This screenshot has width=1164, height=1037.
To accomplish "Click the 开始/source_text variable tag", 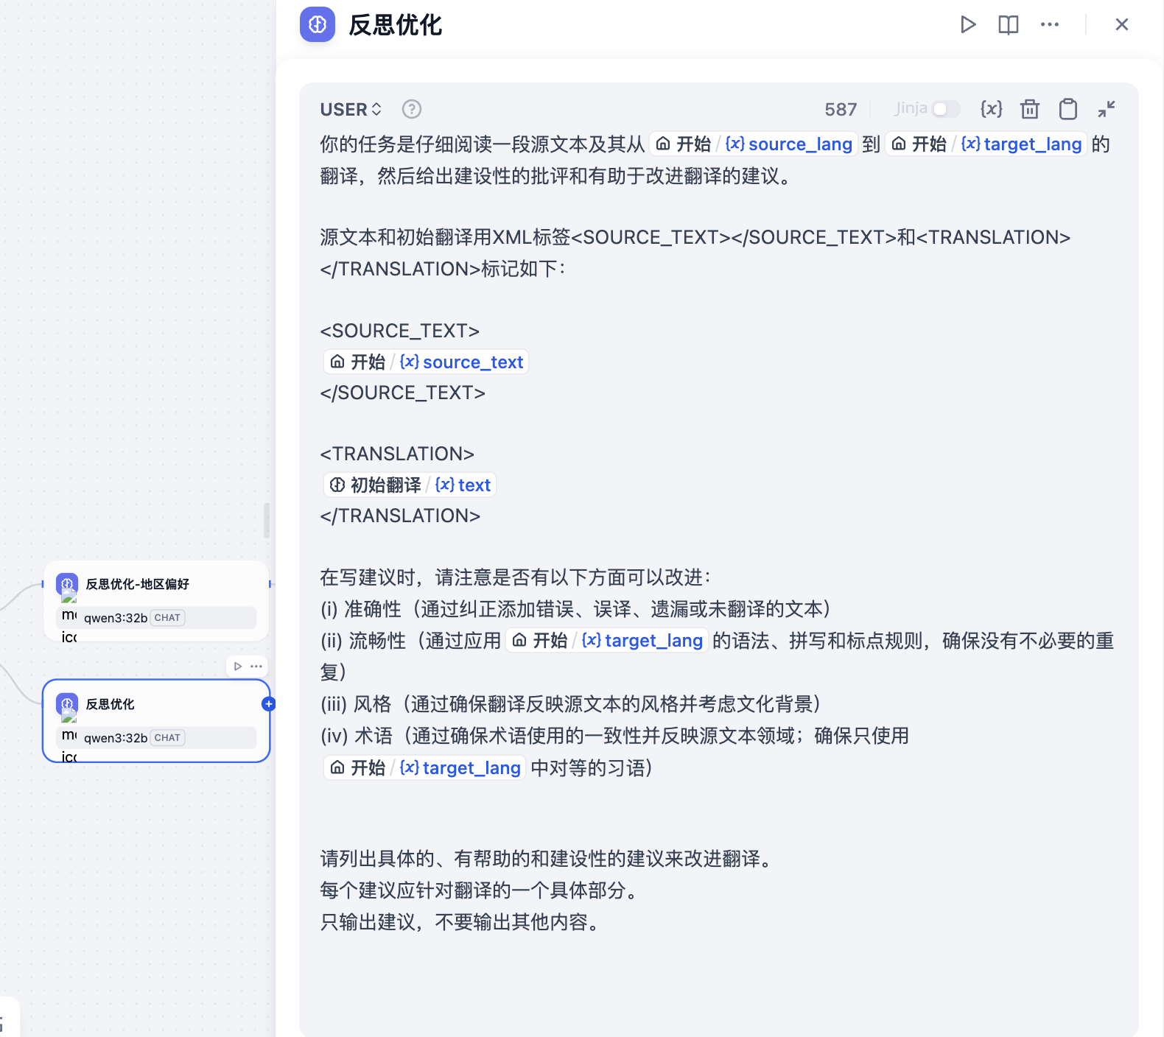I will 427,362.
